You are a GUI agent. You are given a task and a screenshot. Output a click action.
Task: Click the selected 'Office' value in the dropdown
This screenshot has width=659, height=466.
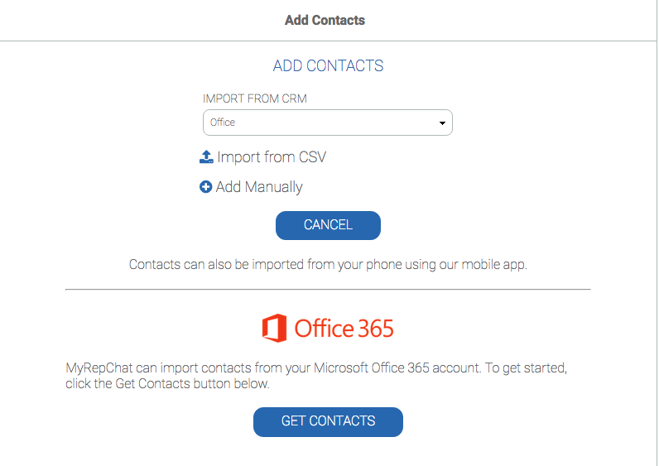[223, 123]
